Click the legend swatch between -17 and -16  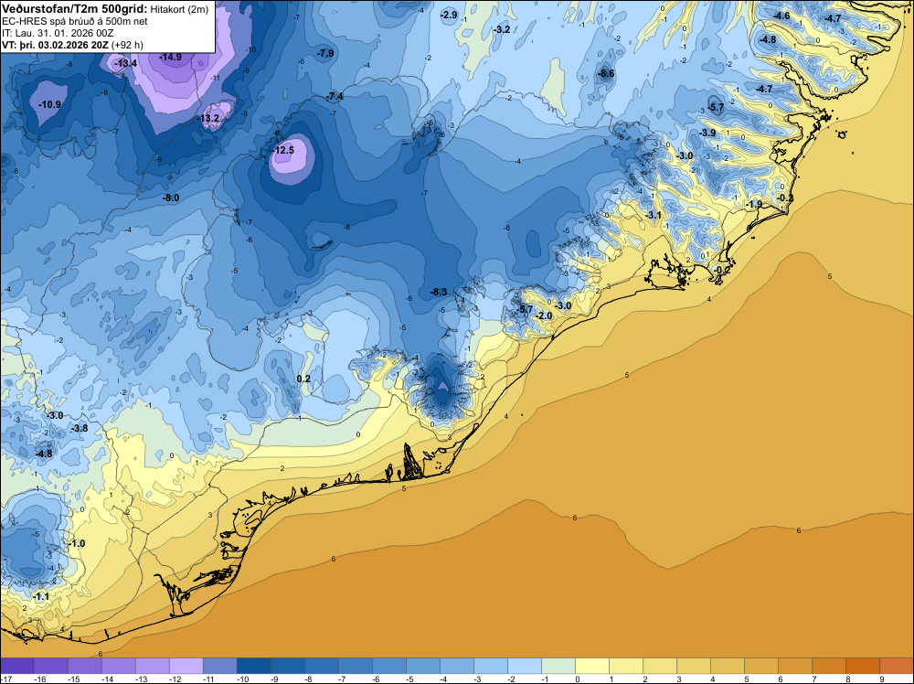tap(16, 667)
